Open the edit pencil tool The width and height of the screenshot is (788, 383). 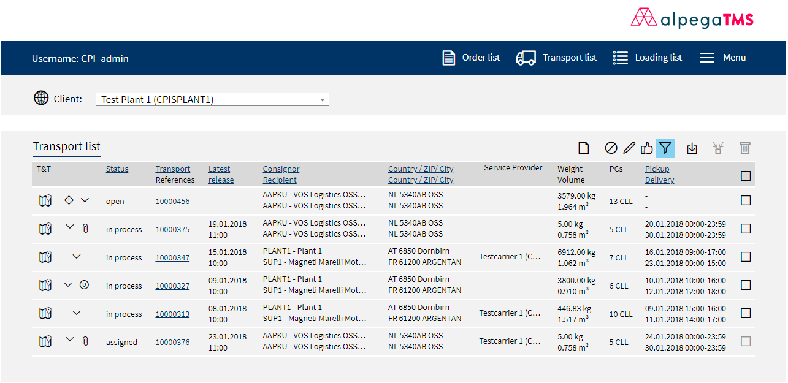tap(629, 148)
